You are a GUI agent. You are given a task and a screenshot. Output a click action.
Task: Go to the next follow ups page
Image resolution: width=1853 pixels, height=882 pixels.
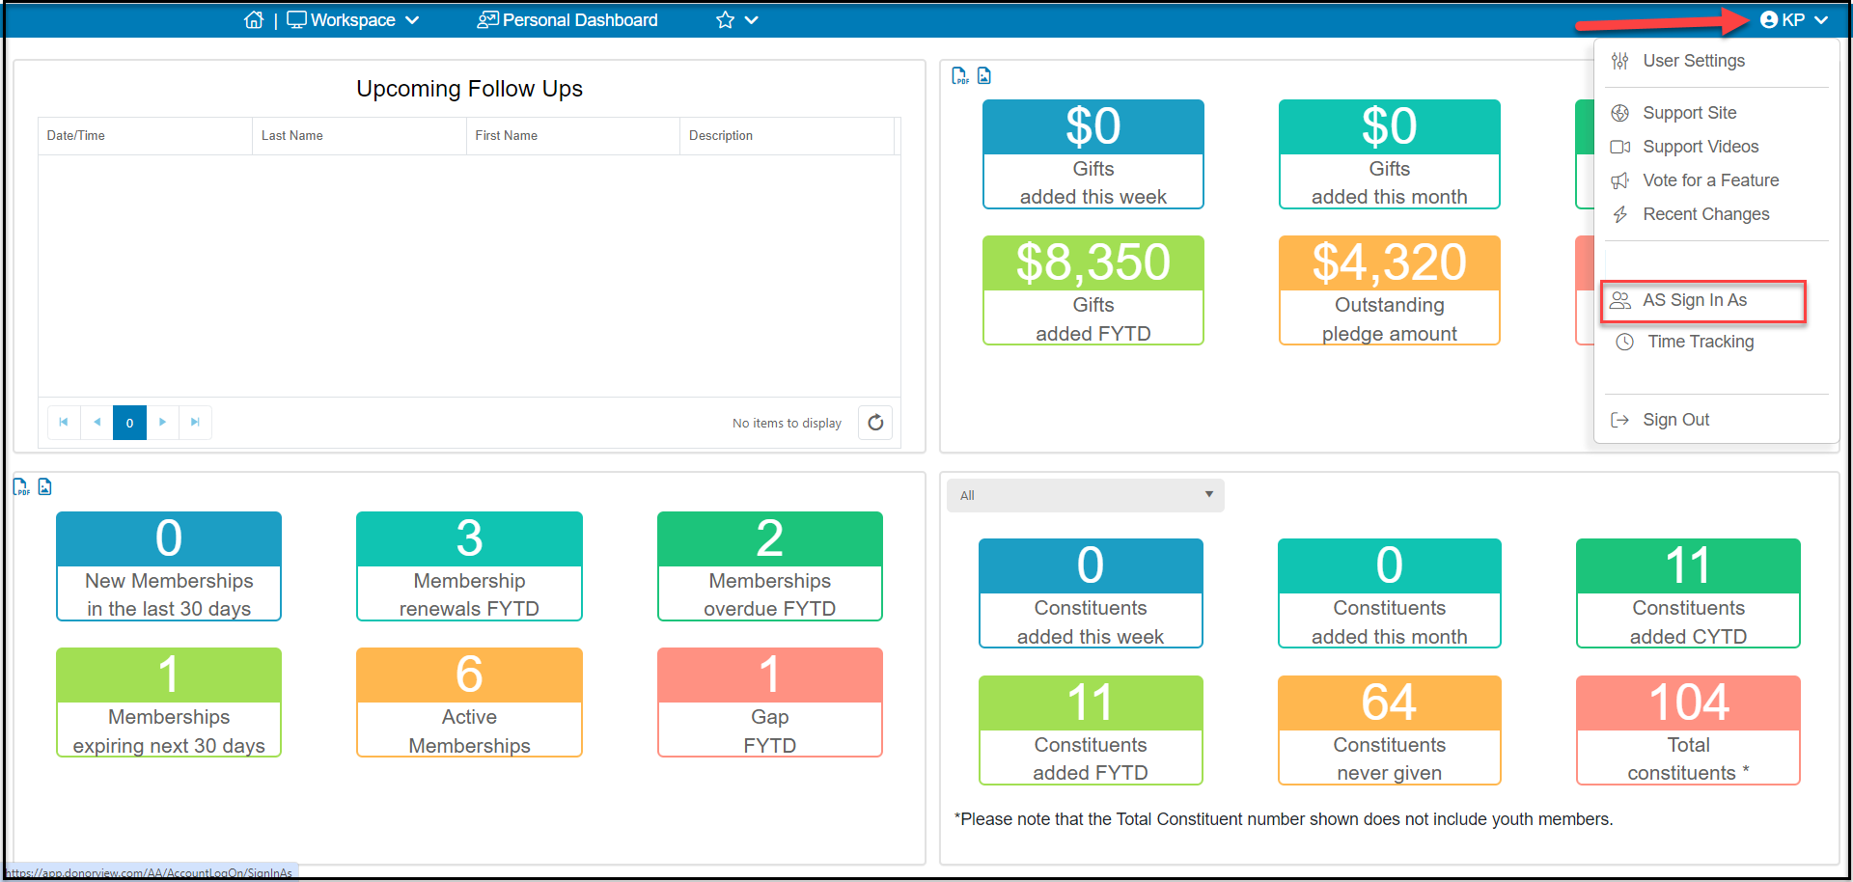click(162, 422)
